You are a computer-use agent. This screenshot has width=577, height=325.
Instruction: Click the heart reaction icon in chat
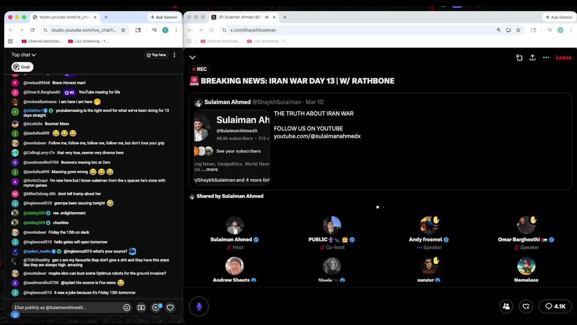click(170, 307)
